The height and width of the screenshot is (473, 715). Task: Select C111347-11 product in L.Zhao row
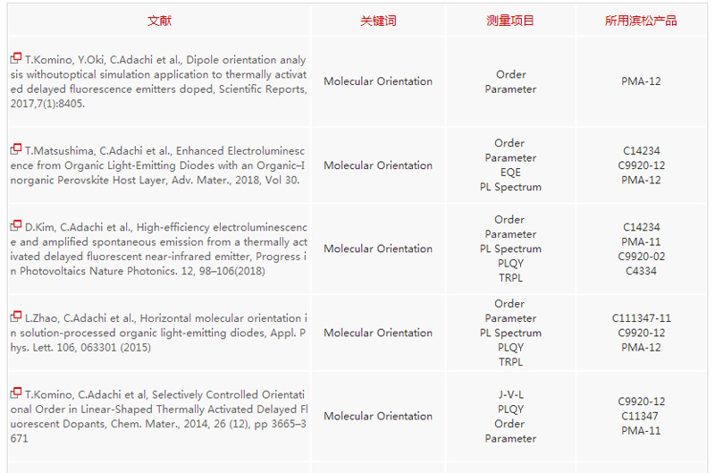[641, 317]
